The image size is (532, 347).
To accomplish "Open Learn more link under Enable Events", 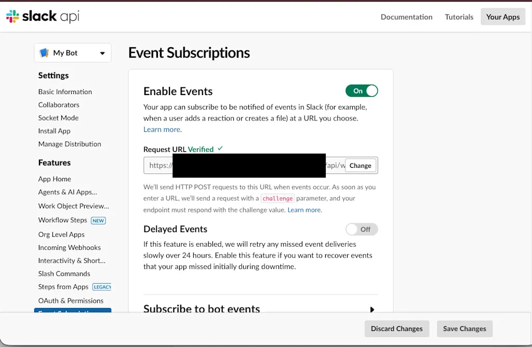I will tap(163, 129).
